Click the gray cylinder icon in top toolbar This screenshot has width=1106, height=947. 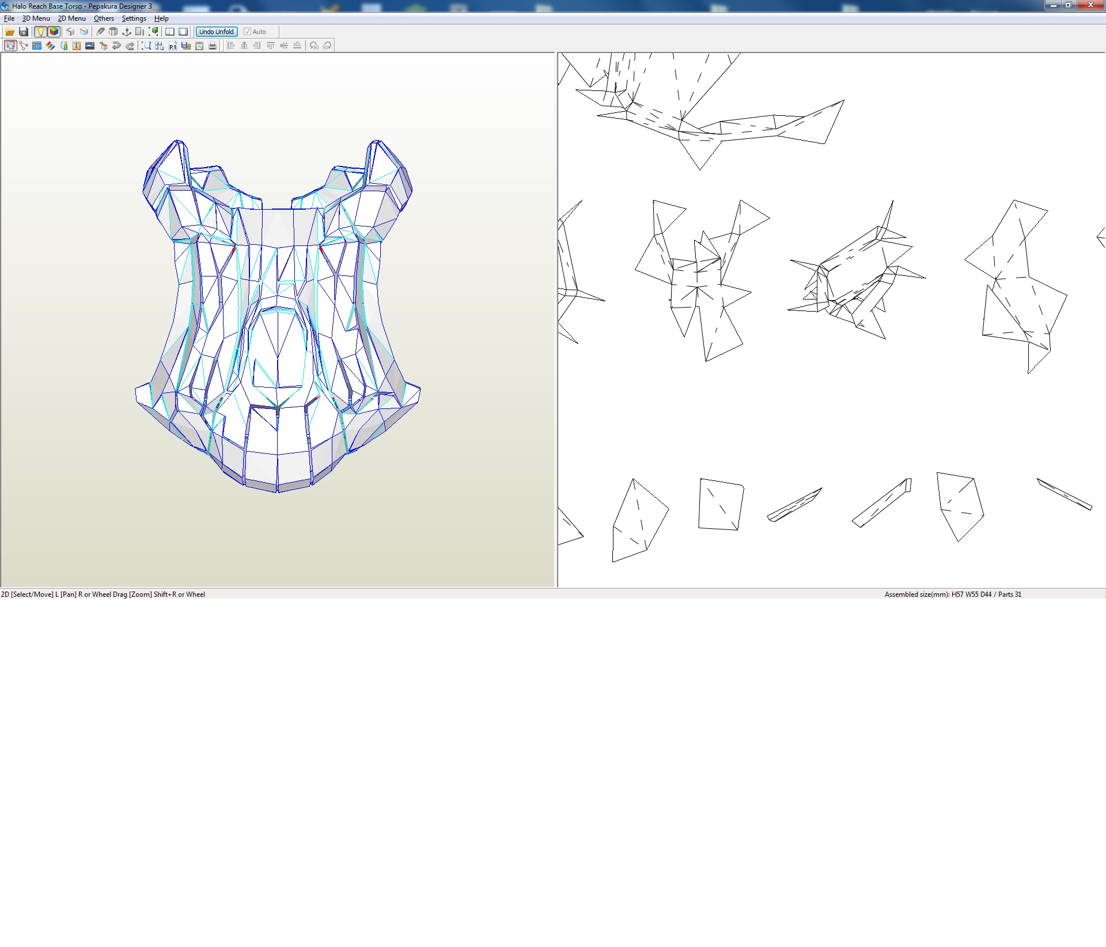(113, 32)
